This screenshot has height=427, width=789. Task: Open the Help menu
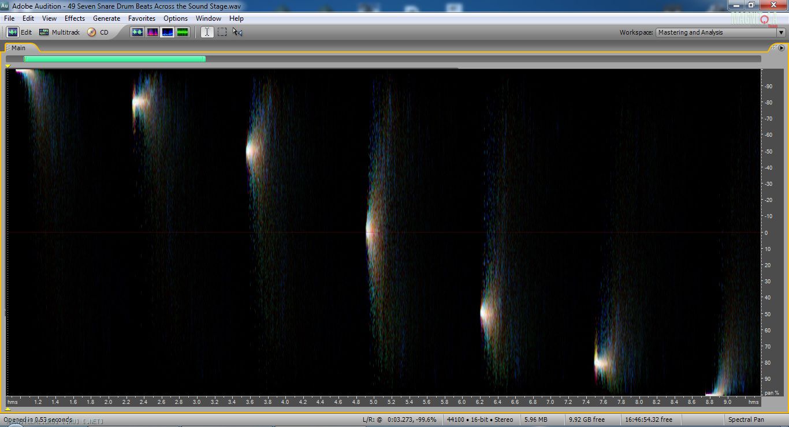tap(236, 18)
